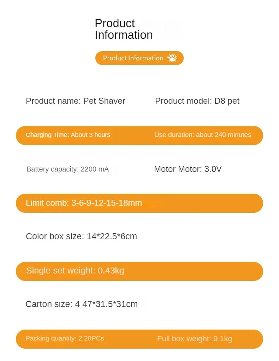
Task: Click the "Limit comb:" label
Action: [x=47, y=203]
